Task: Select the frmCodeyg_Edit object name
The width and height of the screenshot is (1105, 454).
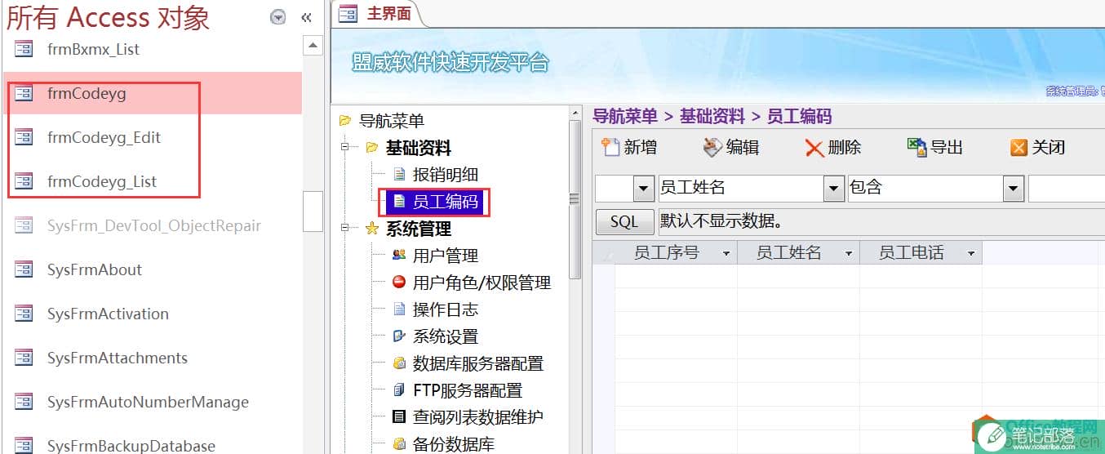Action: 104,137
